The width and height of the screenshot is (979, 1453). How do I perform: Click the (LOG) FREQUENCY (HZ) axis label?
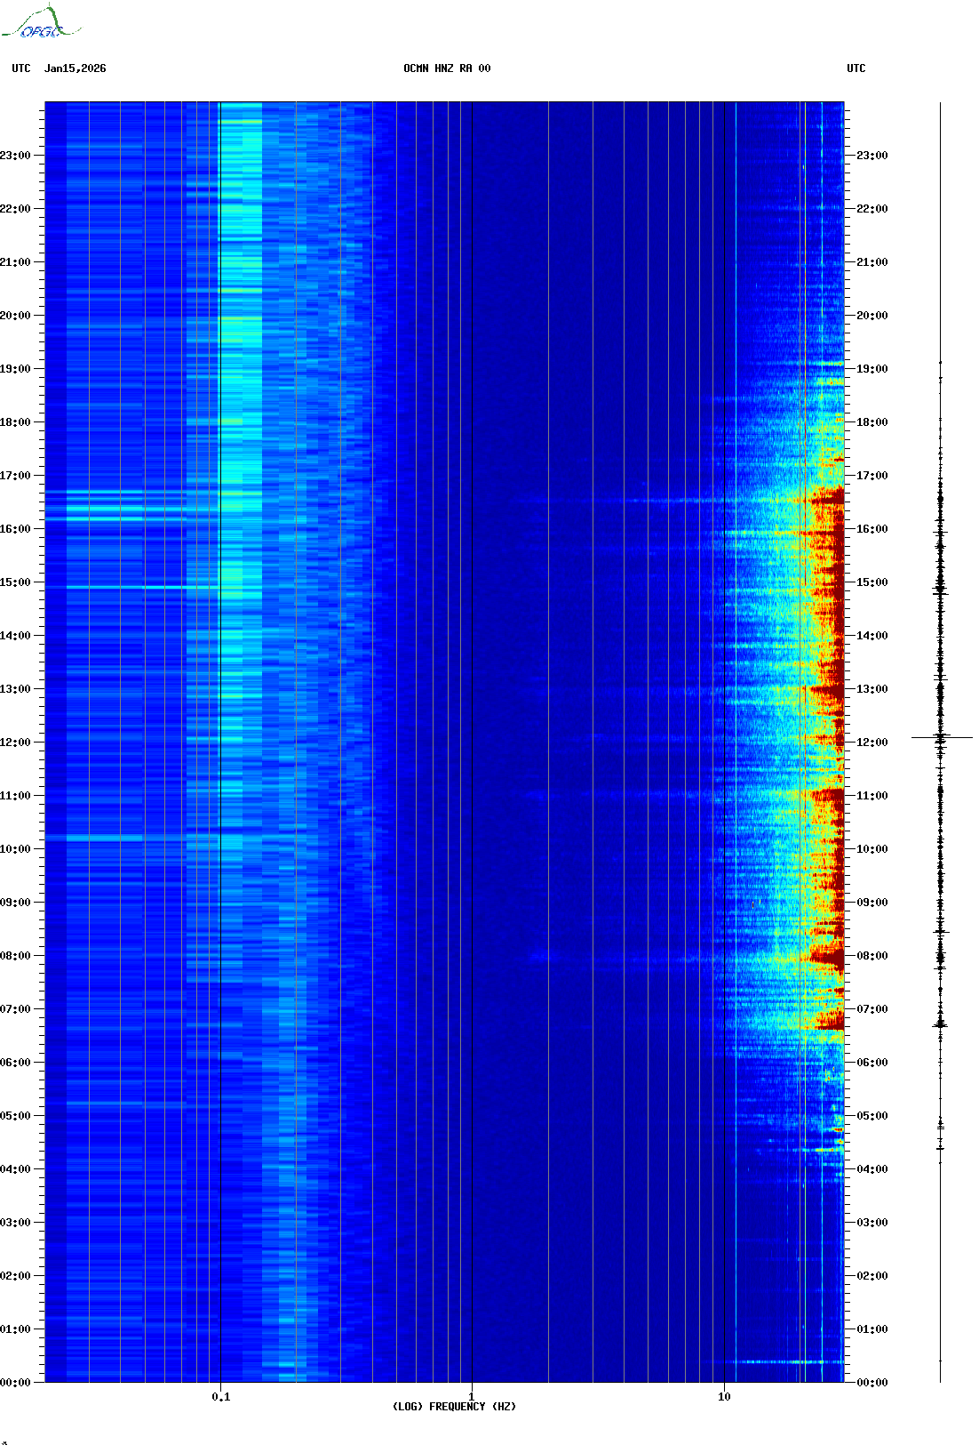pyautogui.click(x=454, y=1407)
